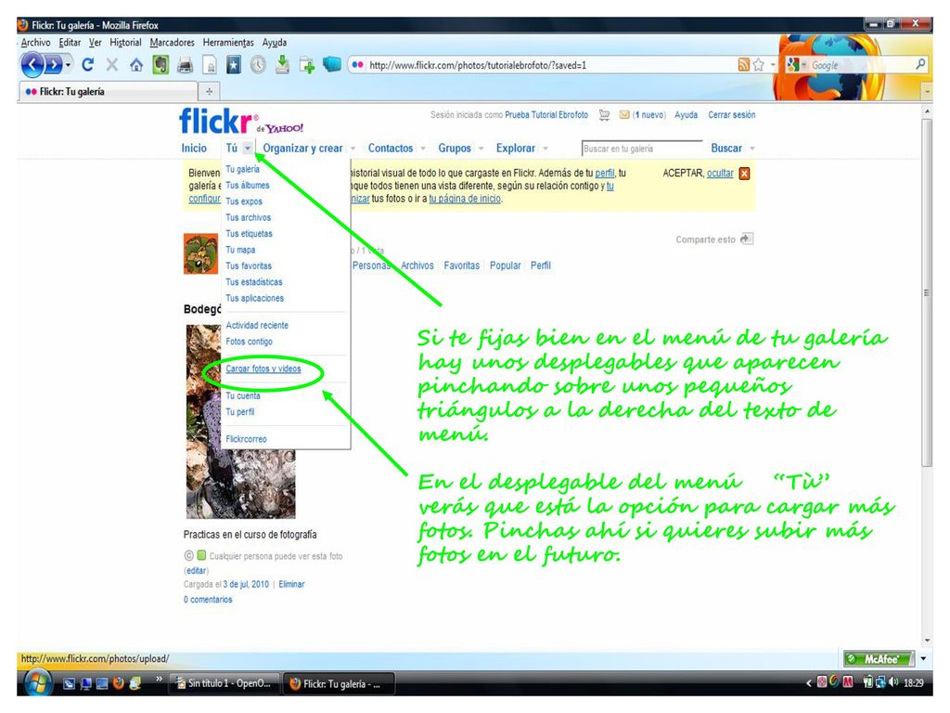Click the Comparte esto share icon

(747, 239)
